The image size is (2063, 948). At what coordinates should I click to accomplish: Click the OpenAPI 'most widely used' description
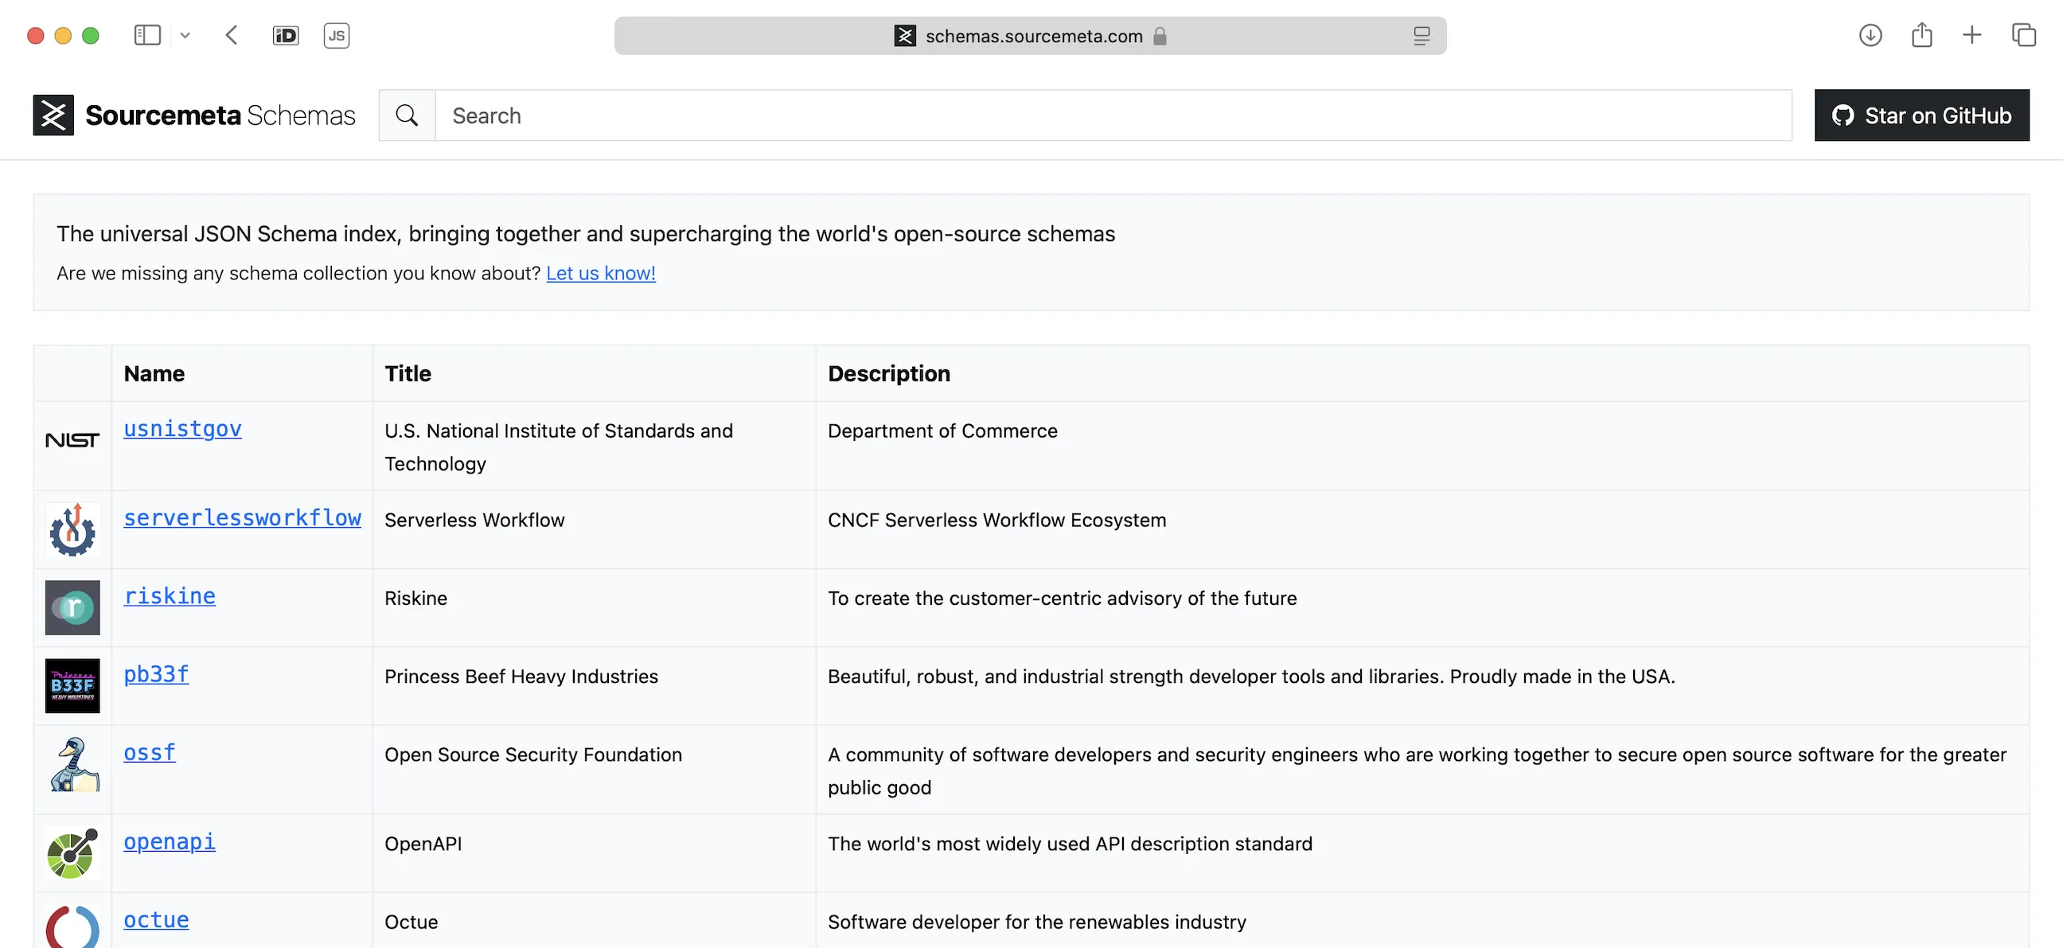pyautogui.click(x=1070, y=845)
